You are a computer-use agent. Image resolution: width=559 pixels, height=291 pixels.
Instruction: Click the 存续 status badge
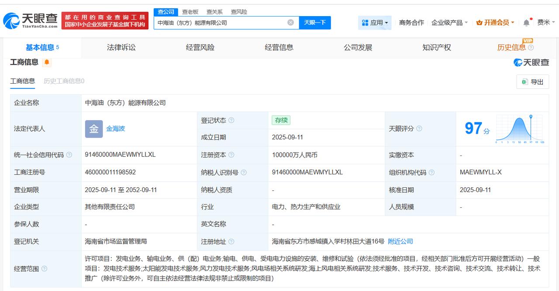pos(281,120)
